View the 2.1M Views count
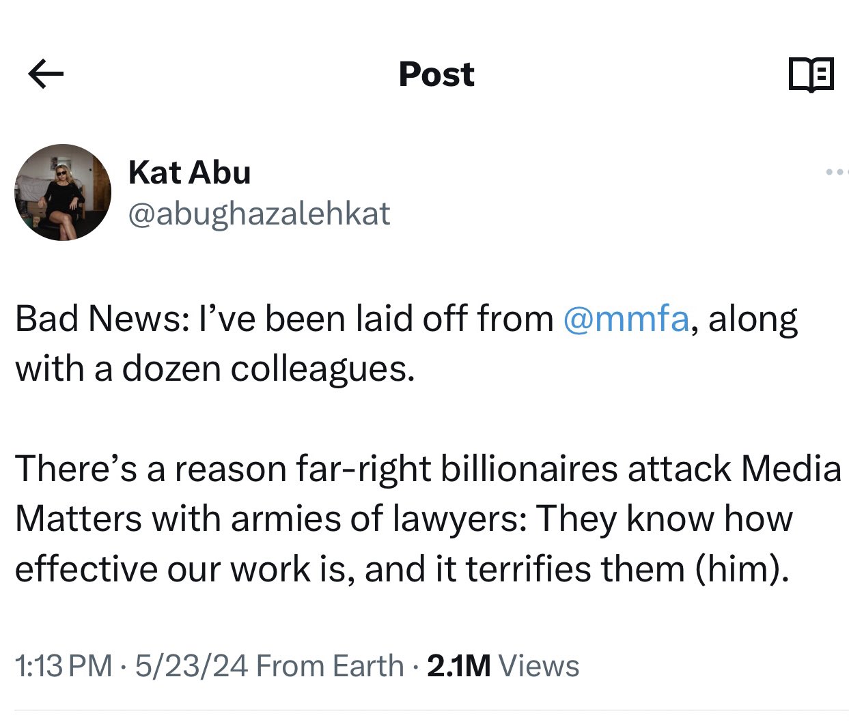This screenshot has height=722, width=849. point(503,666)
